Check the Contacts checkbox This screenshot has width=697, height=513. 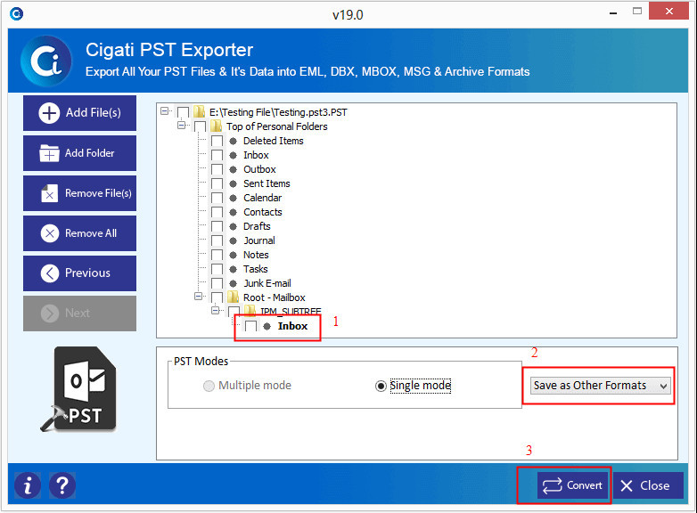[x=217, y=212]
